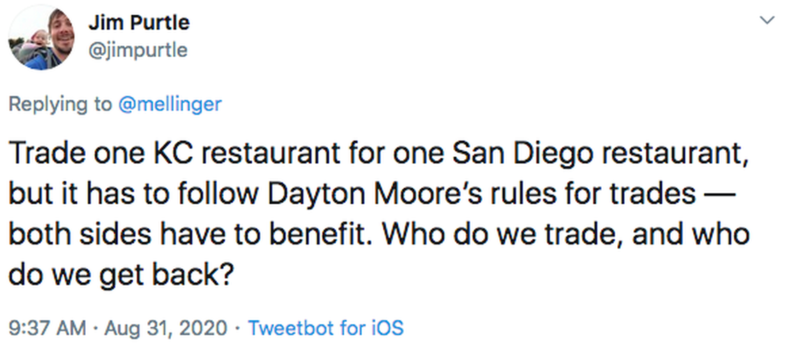Screen dimensions: 795x354
Task: Click the Tweetbot for iOS source link
Action: [x=326, y=328]
